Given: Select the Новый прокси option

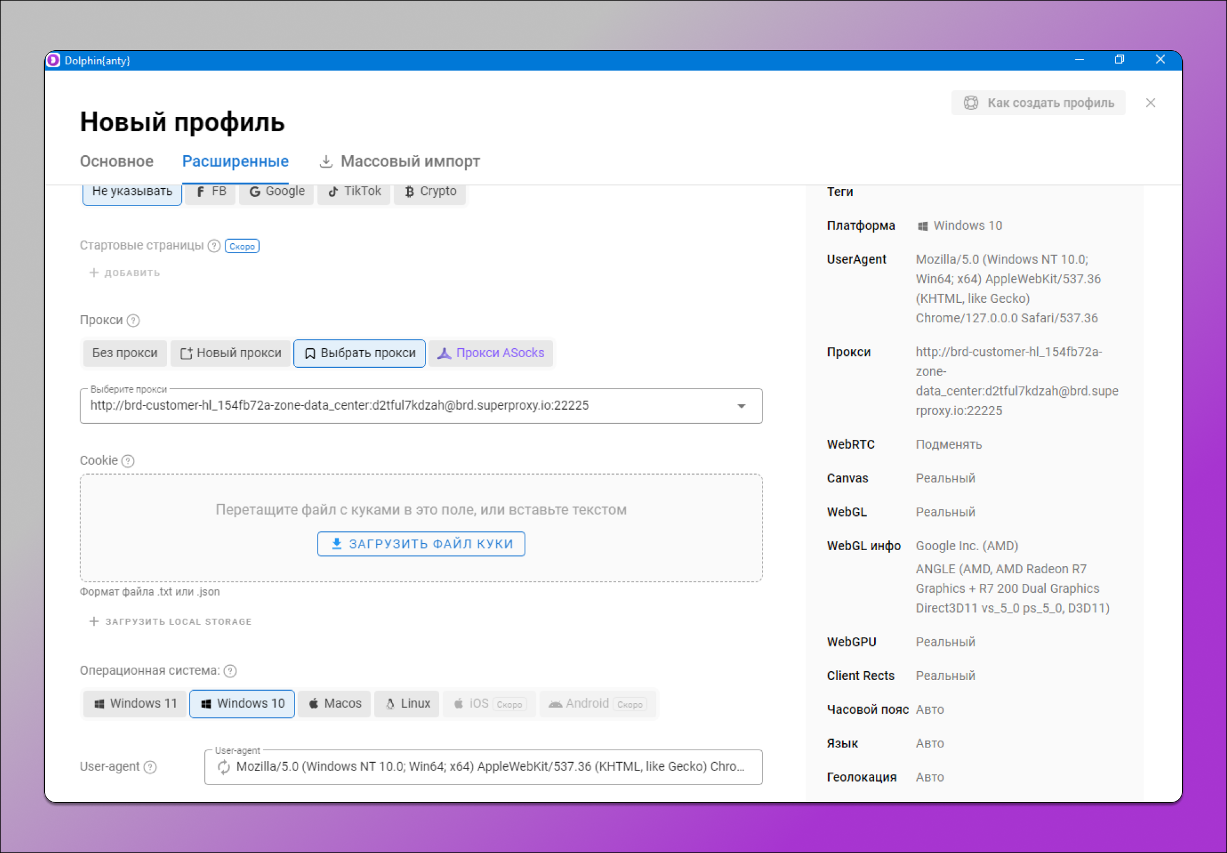Looking at the screenshot, I should [x=231, y=353].
